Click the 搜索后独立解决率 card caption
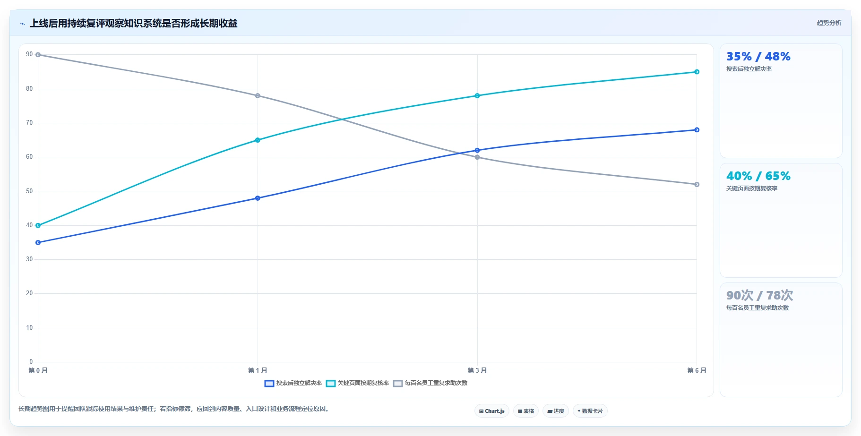This screenshot has width=861, height=436. [749, 69]
